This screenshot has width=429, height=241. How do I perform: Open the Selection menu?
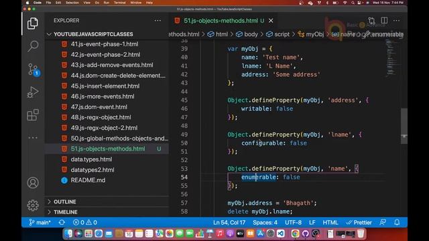72,3
